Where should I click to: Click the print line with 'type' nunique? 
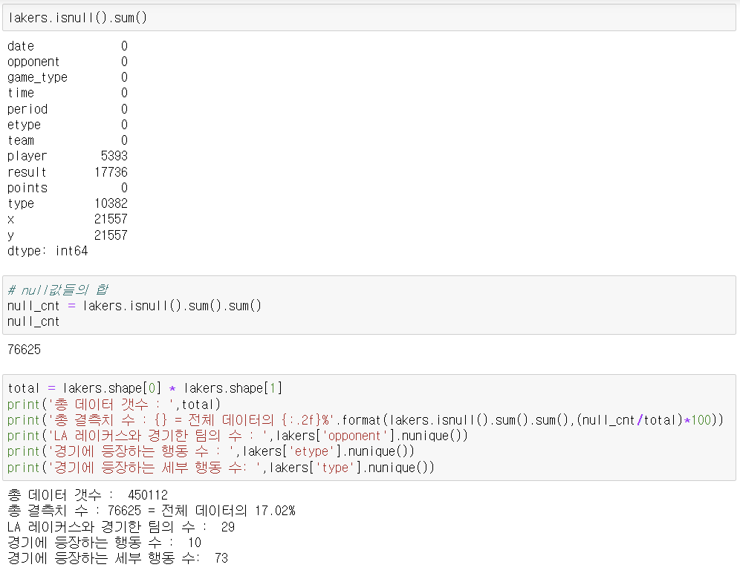tap(221, 468)
